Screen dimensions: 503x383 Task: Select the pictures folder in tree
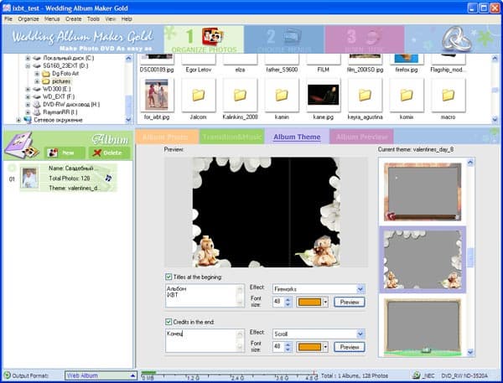(56, 81)
